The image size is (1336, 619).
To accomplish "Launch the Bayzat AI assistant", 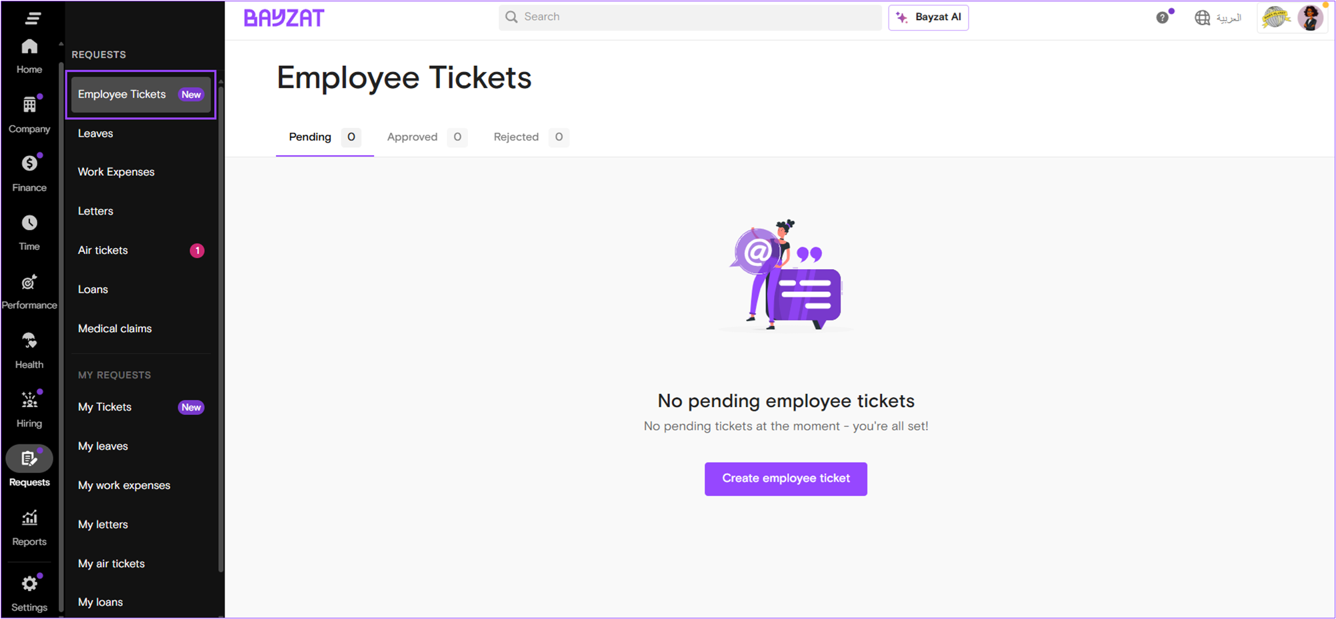I will [x=928, y=17].
